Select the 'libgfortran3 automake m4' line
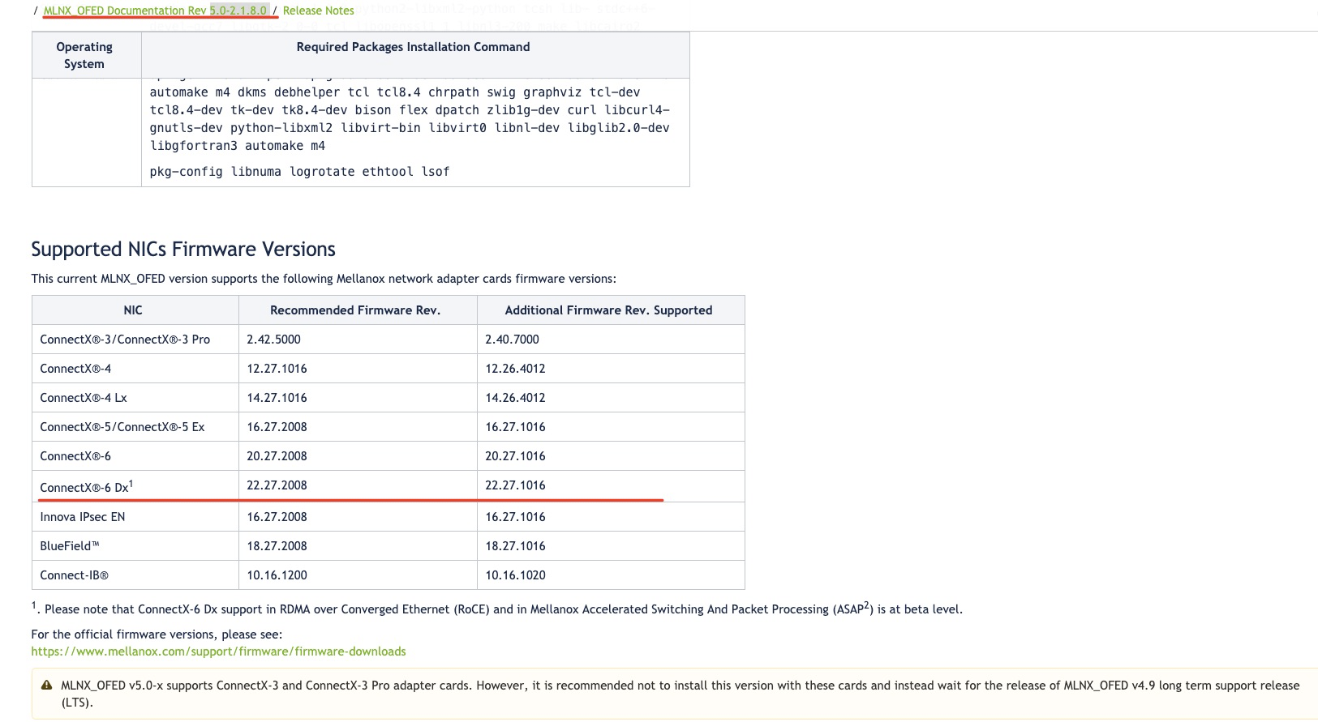The height and width of the screenshot is (722, 1318). [x=238, y=146]
